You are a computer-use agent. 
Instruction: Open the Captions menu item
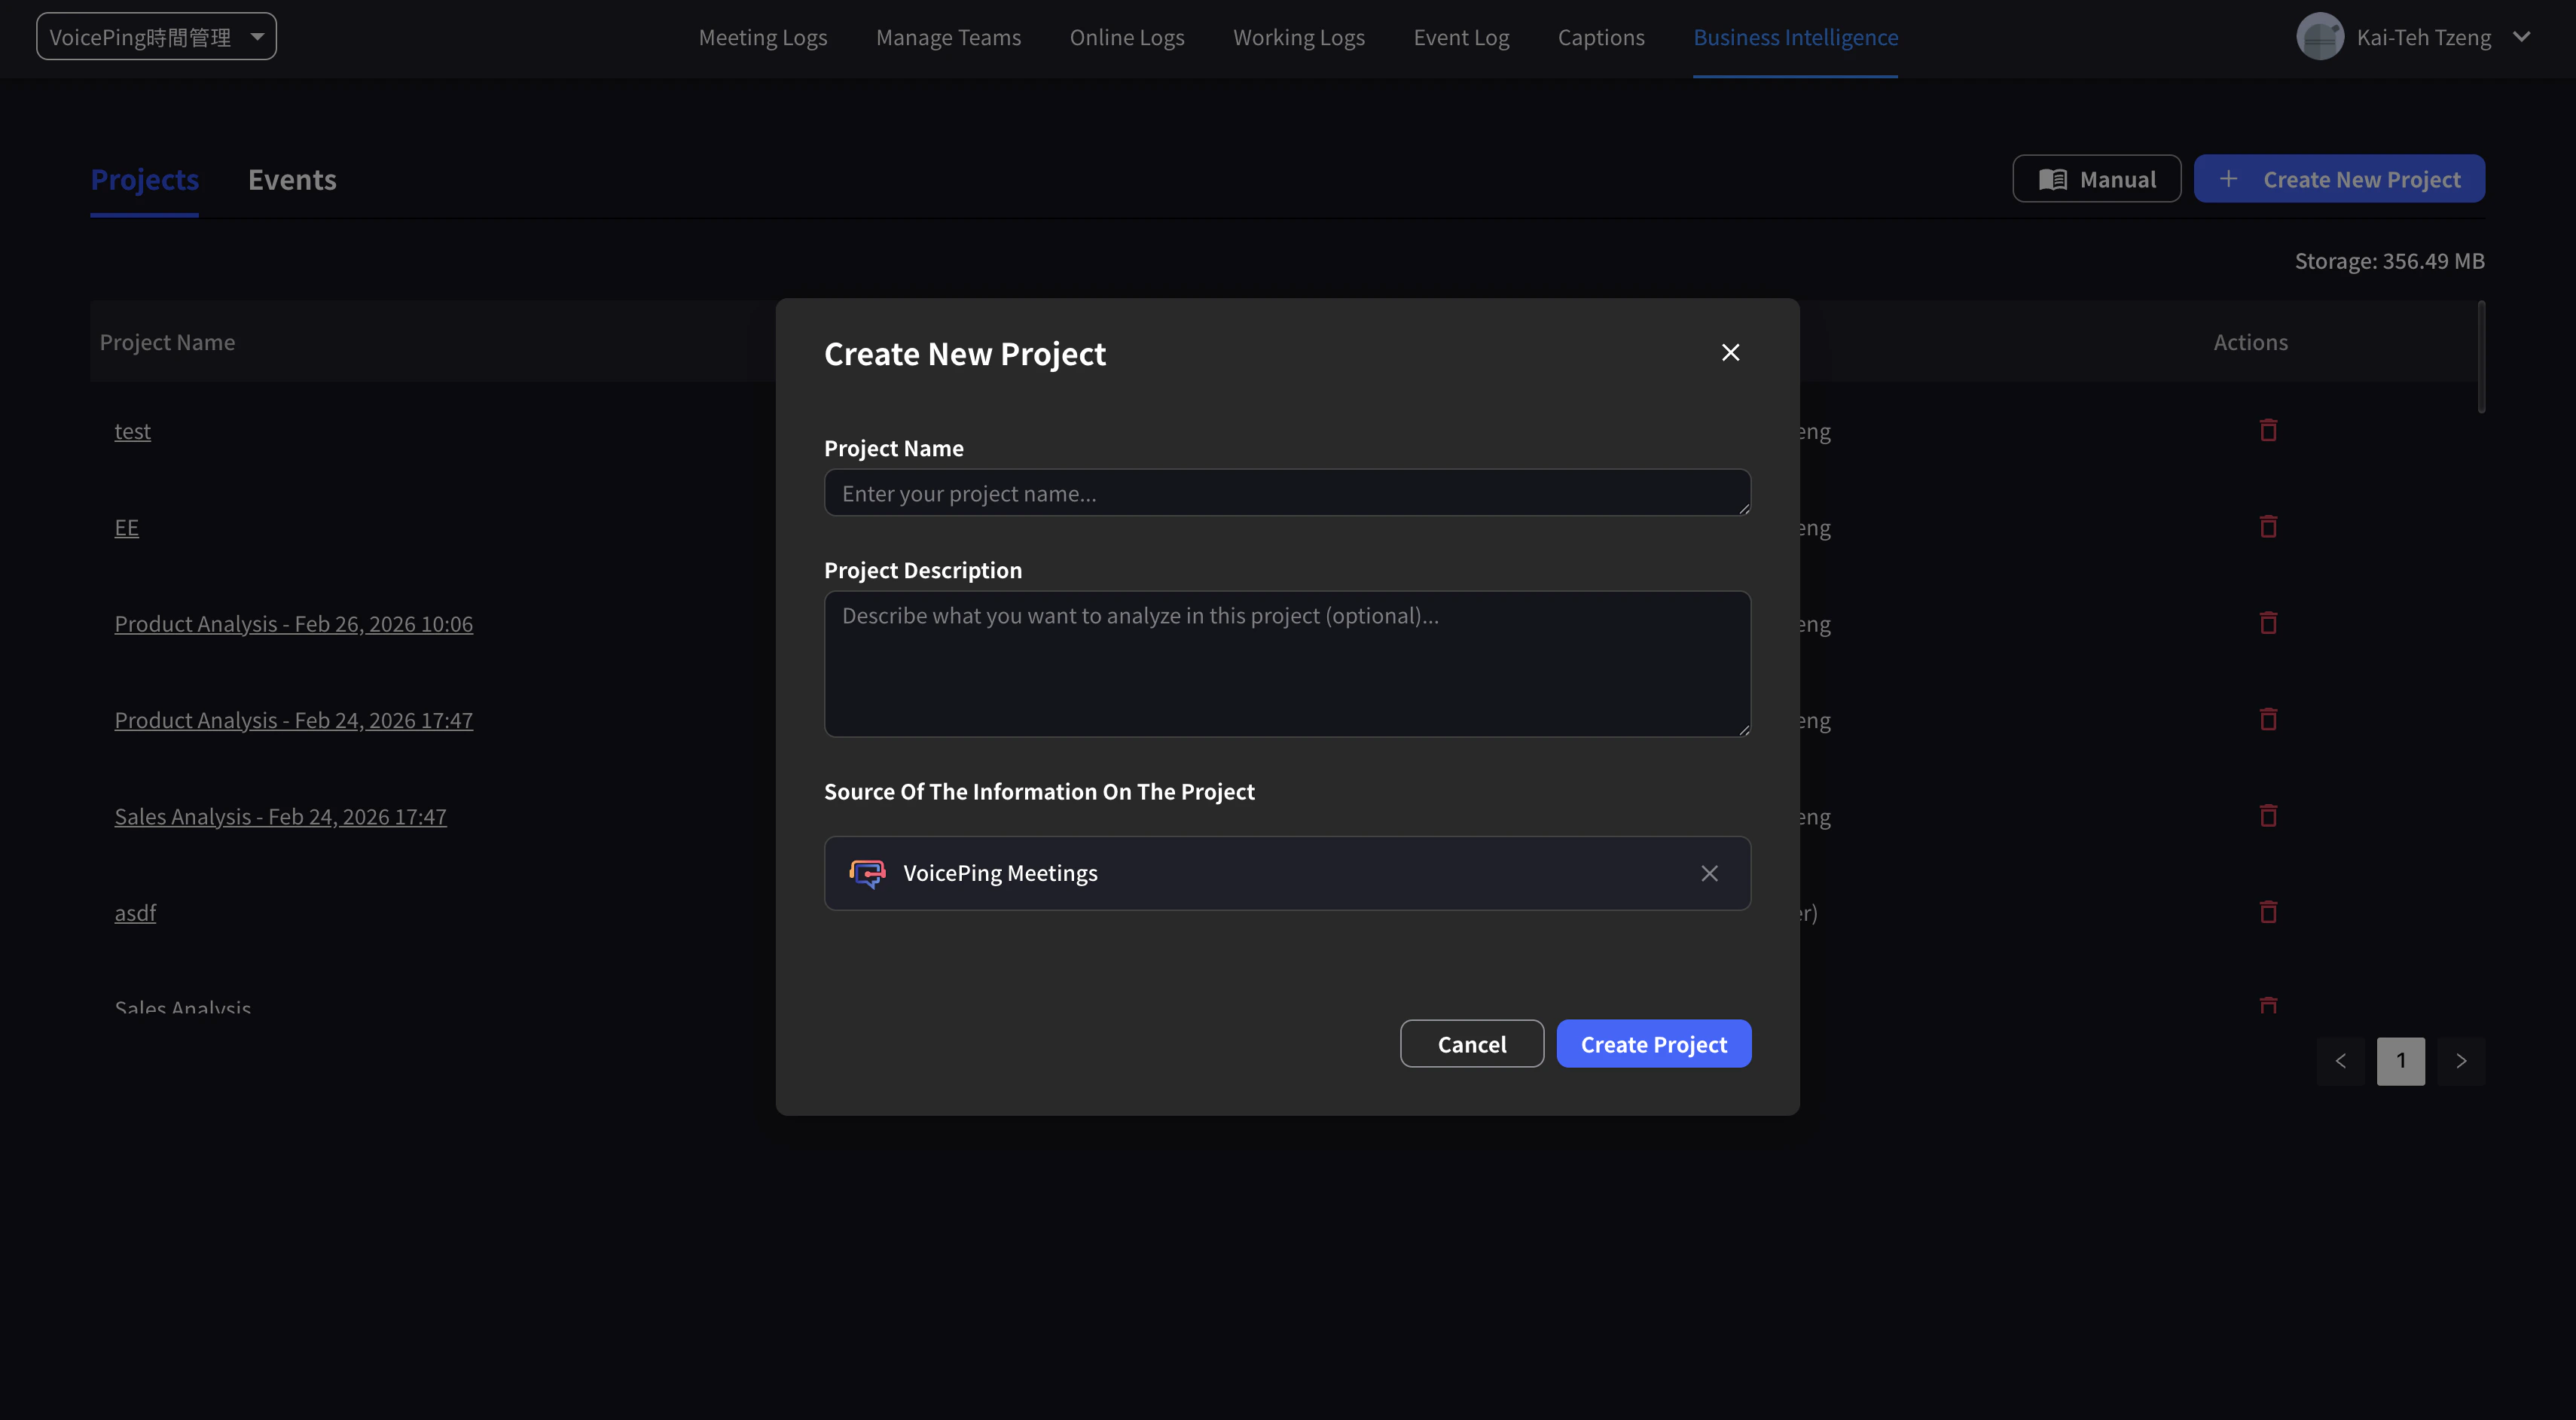[1600, 37]
